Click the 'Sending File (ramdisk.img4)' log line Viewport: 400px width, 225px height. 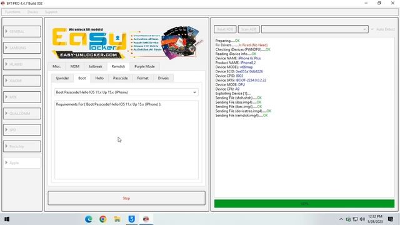[x=242, y=115]
